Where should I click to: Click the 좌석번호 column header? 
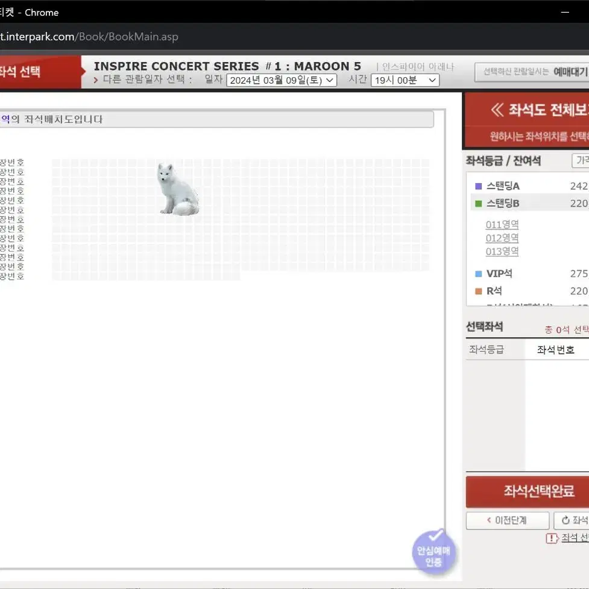[x=556, y=350]
